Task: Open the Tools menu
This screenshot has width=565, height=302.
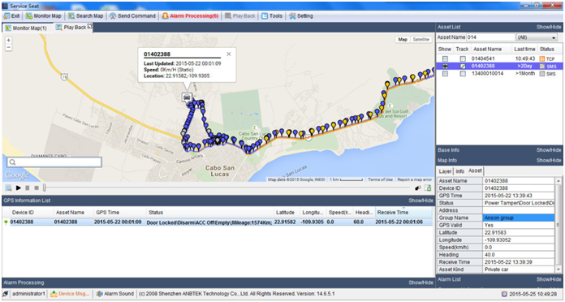Action: coord(272,16)
